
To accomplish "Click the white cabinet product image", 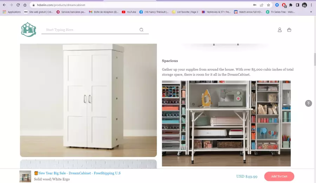I will coord(88,100).
